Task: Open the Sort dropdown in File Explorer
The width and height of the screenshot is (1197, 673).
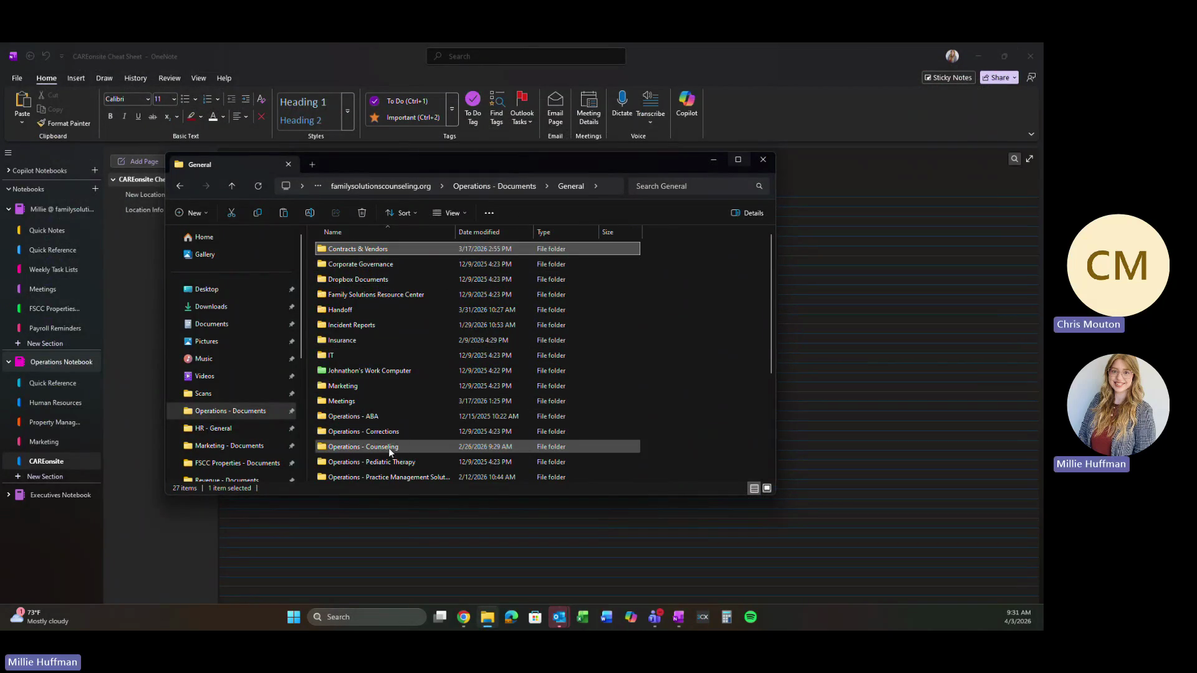Action: (x=401, y=213)
